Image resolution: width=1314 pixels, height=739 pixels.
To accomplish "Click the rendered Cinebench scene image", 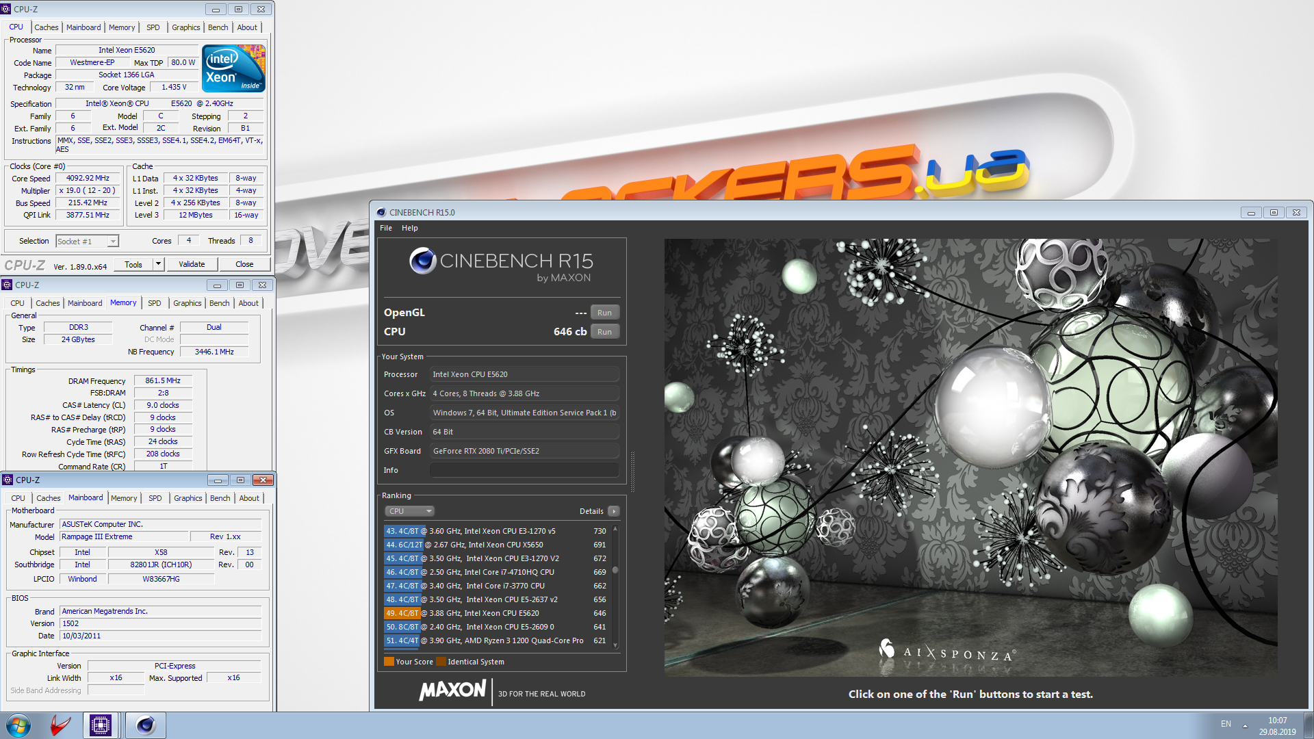I will click(970, 457).
